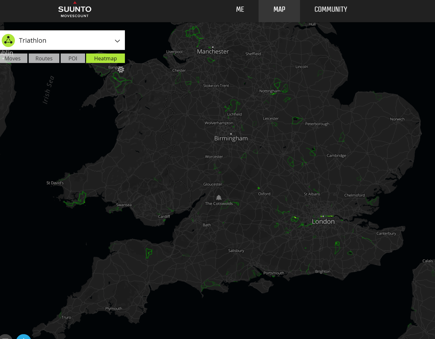Image resolution: width=435 pixels, height=339 pixels.
Task: Click the Oxford city label
Action: [264, 194]
